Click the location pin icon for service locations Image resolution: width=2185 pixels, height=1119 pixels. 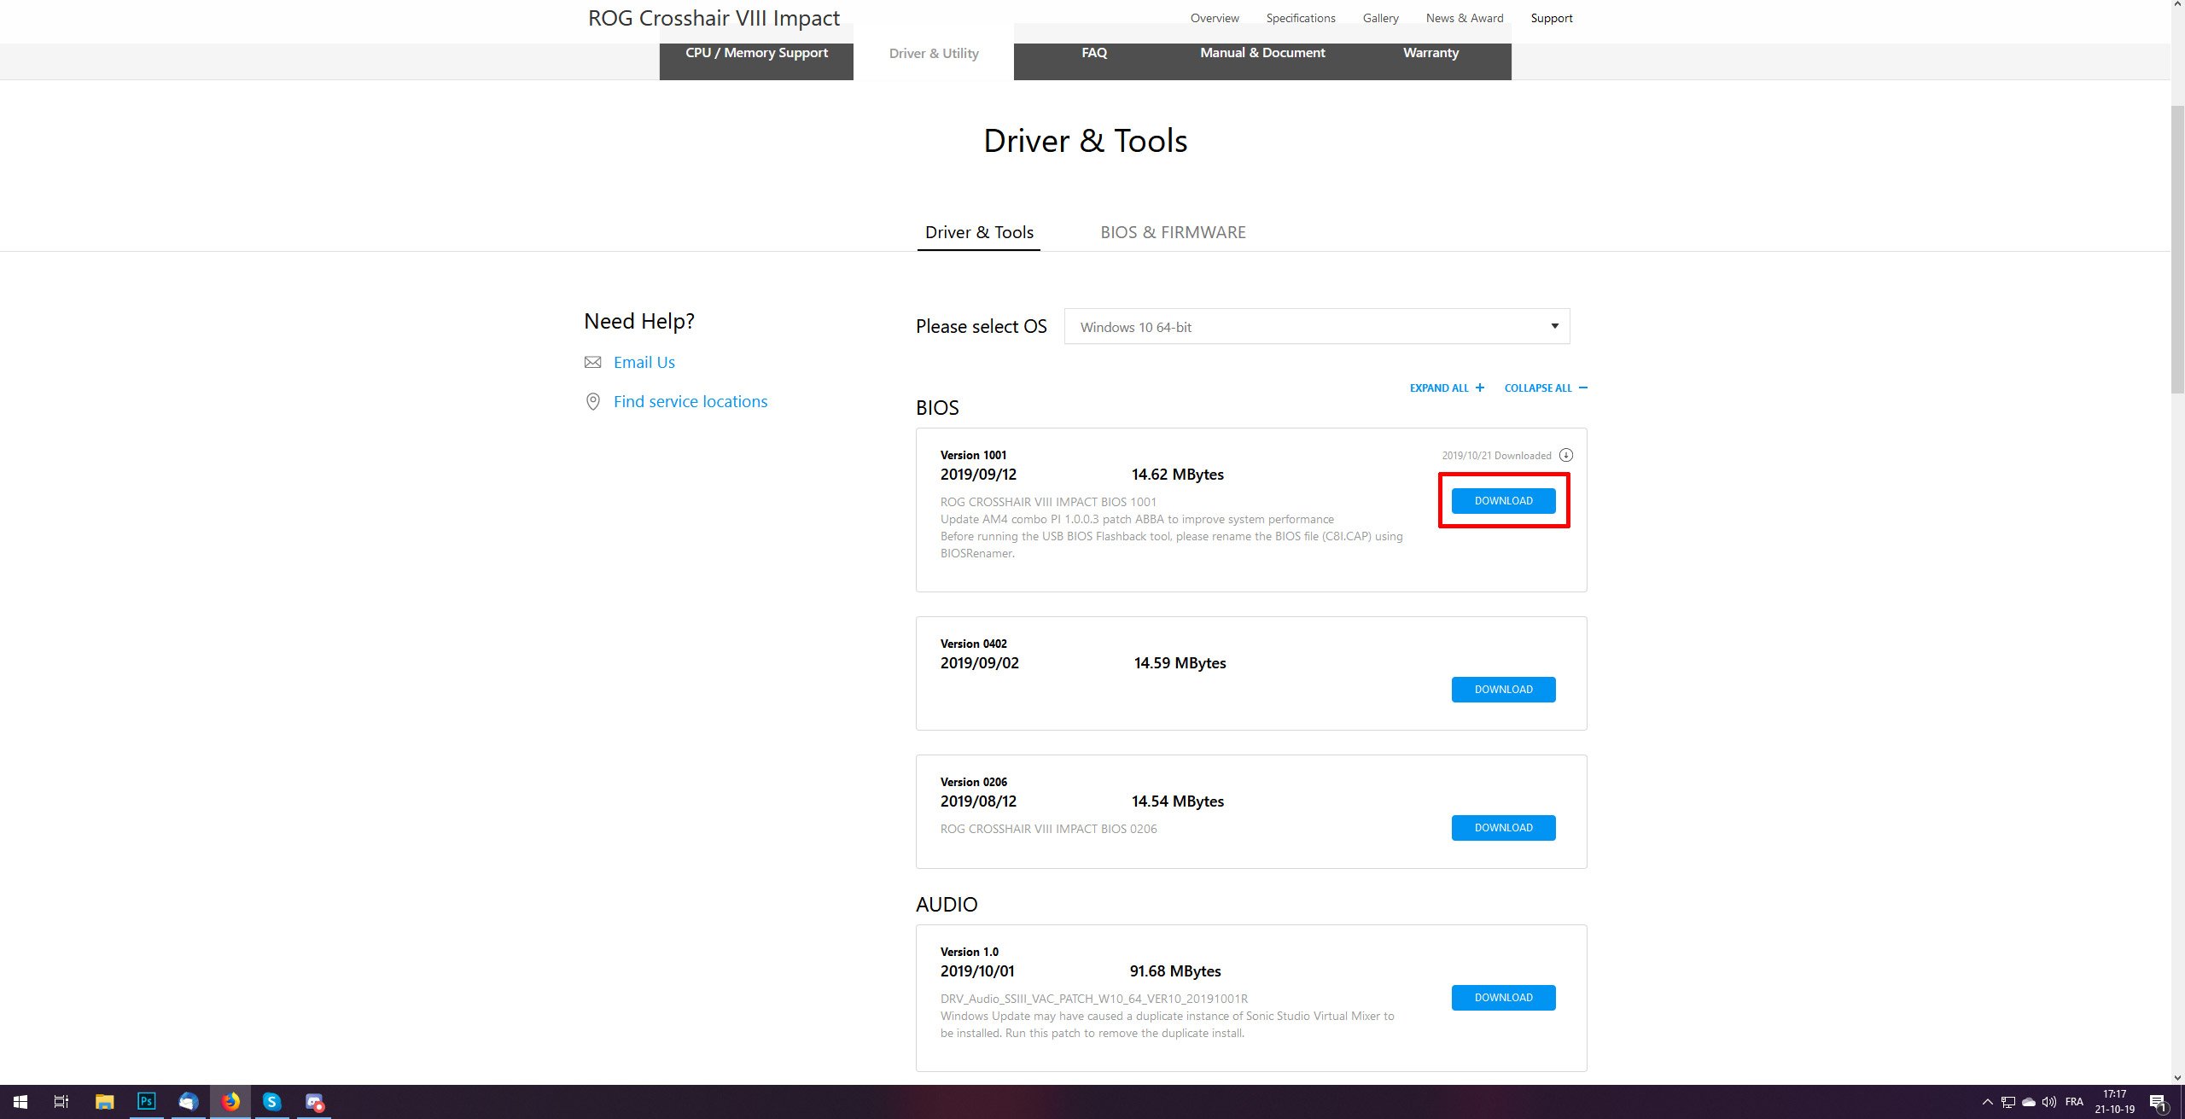[592, 402]
